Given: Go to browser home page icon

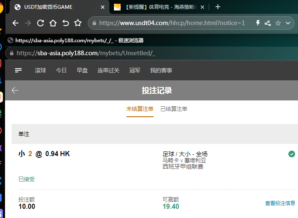Looking at the screenshot, I should point(53,23).
